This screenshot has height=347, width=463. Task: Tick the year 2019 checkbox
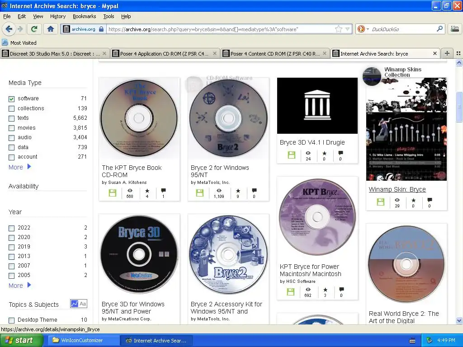coord(11,247)
